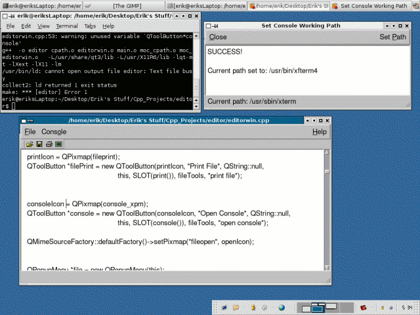
Task: Open the Console menu in editor window
Action: tap(54, 132)
